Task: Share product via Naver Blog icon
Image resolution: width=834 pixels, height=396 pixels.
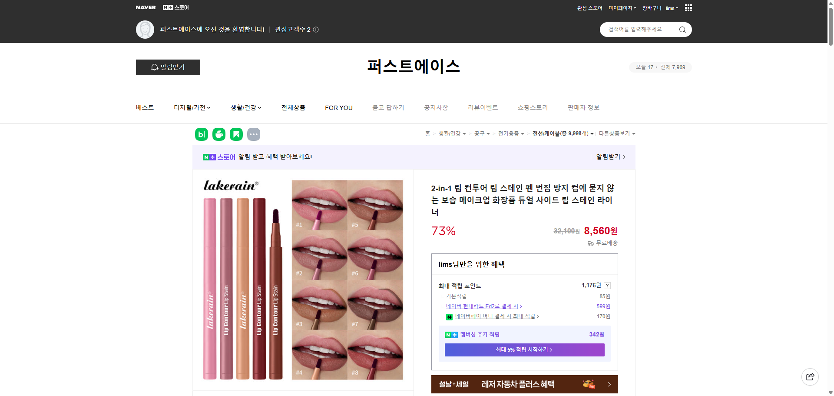Action: coord(201,134)
